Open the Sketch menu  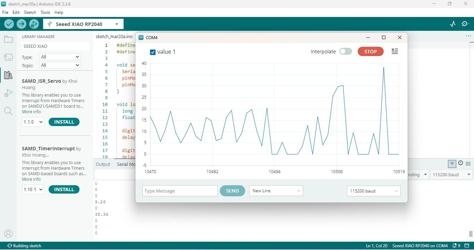tap(30, 12)
